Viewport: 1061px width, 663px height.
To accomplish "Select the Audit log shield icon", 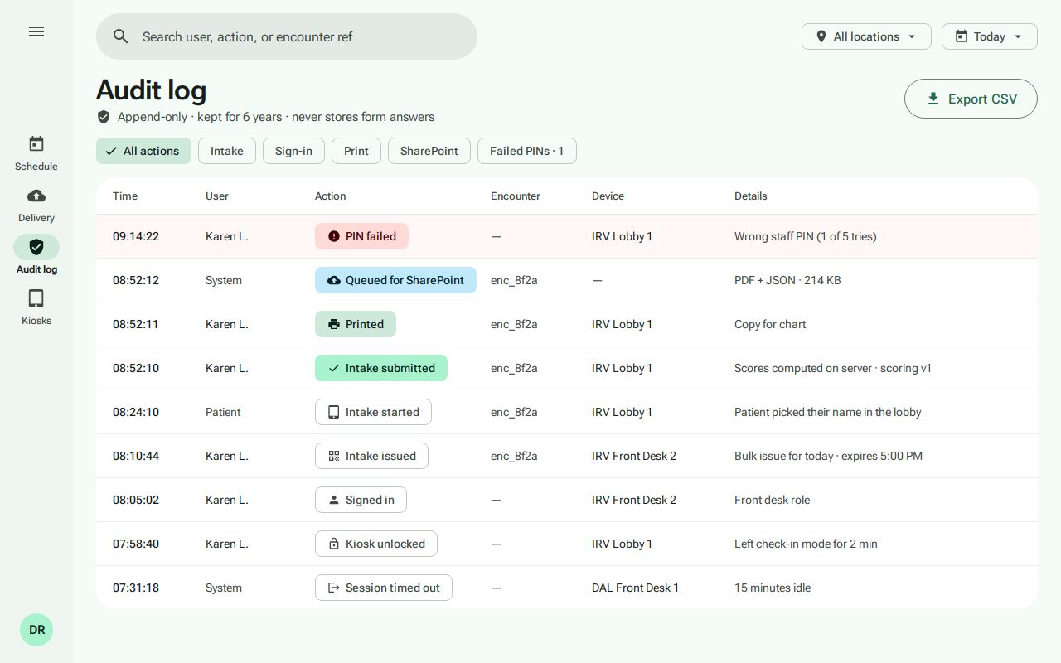I will (x=36, y=247).
